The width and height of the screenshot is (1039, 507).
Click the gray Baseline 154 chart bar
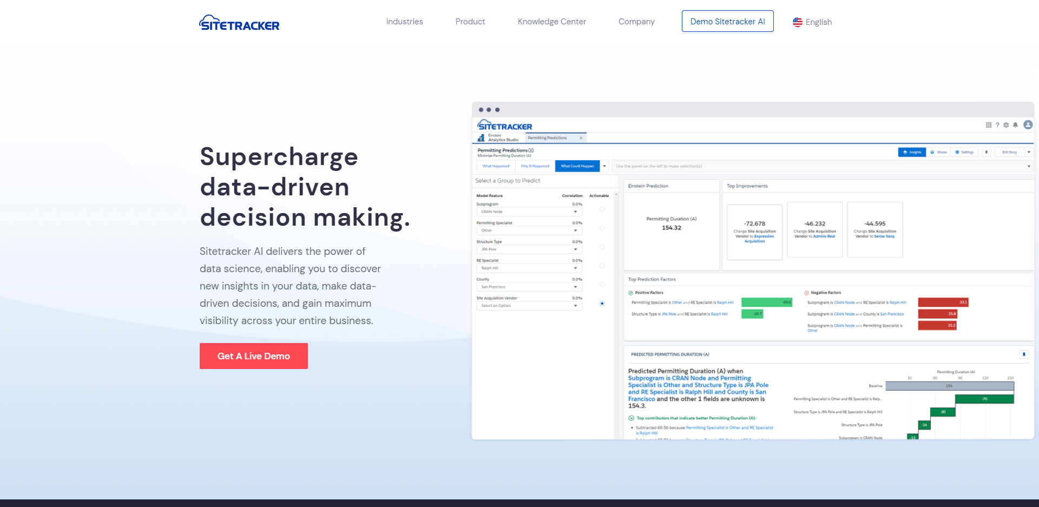(950, 386)
